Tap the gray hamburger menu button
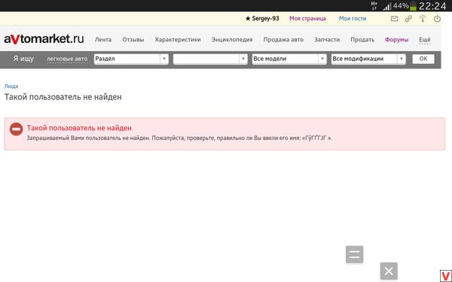Screen dimensions: 452x282 pos(354,254)
